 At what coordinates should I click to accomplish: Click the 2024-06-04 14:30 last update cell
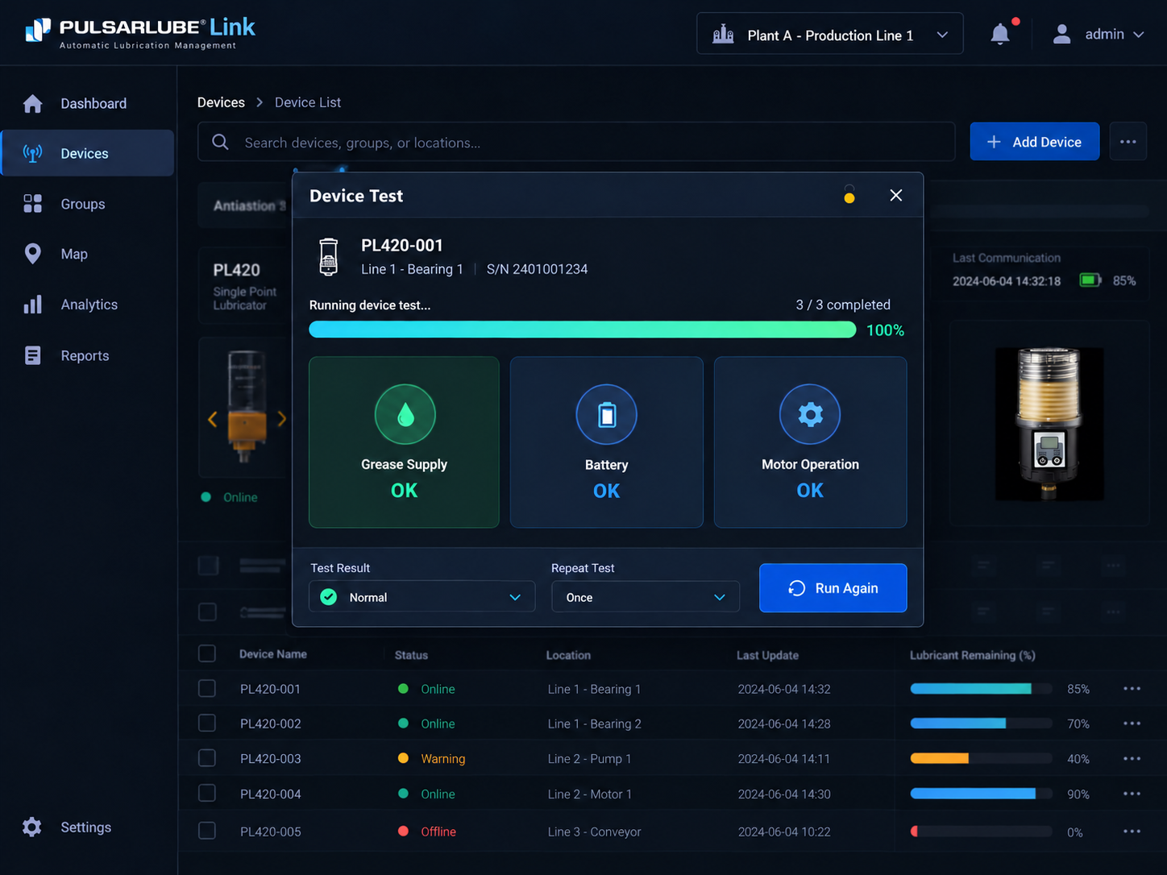click(x=783, y=794)
